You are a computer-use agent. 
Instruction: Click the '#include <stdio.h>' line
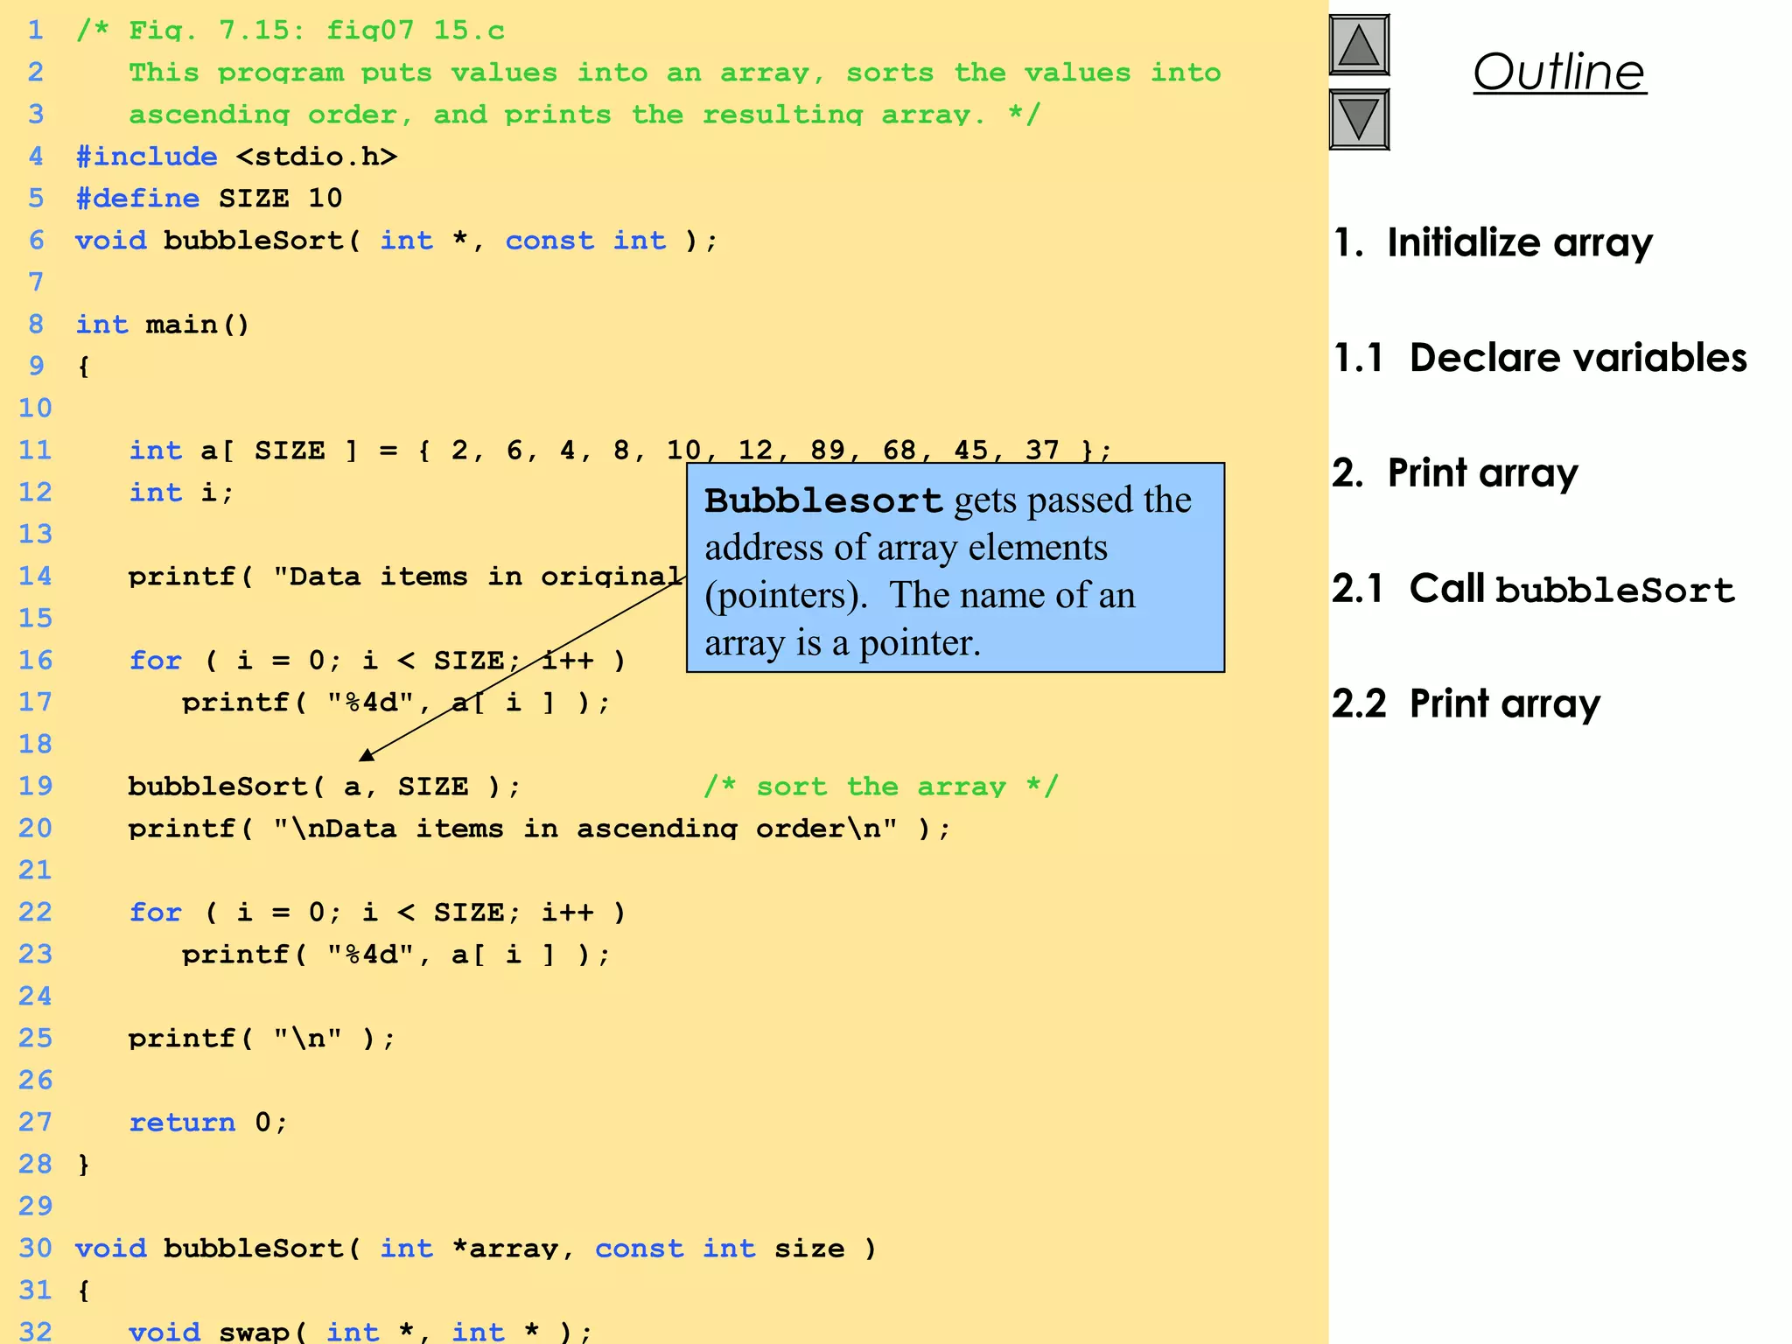(236, 157)
